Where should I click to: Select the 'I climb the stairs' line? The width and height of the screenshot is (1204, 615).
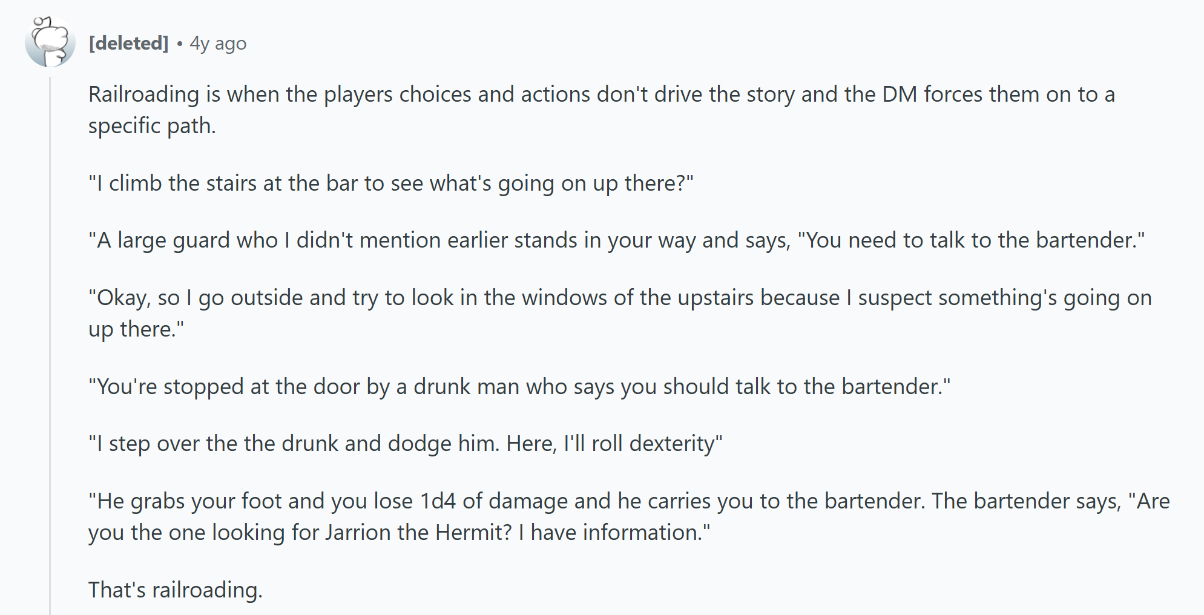[391, 183]
